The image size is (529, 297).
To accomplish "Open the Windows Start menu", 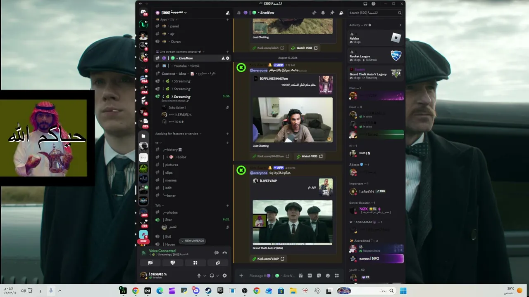I will pyautogui.click(x=403, y=291).
